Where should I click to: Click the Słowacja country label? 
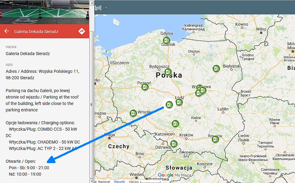179,168
